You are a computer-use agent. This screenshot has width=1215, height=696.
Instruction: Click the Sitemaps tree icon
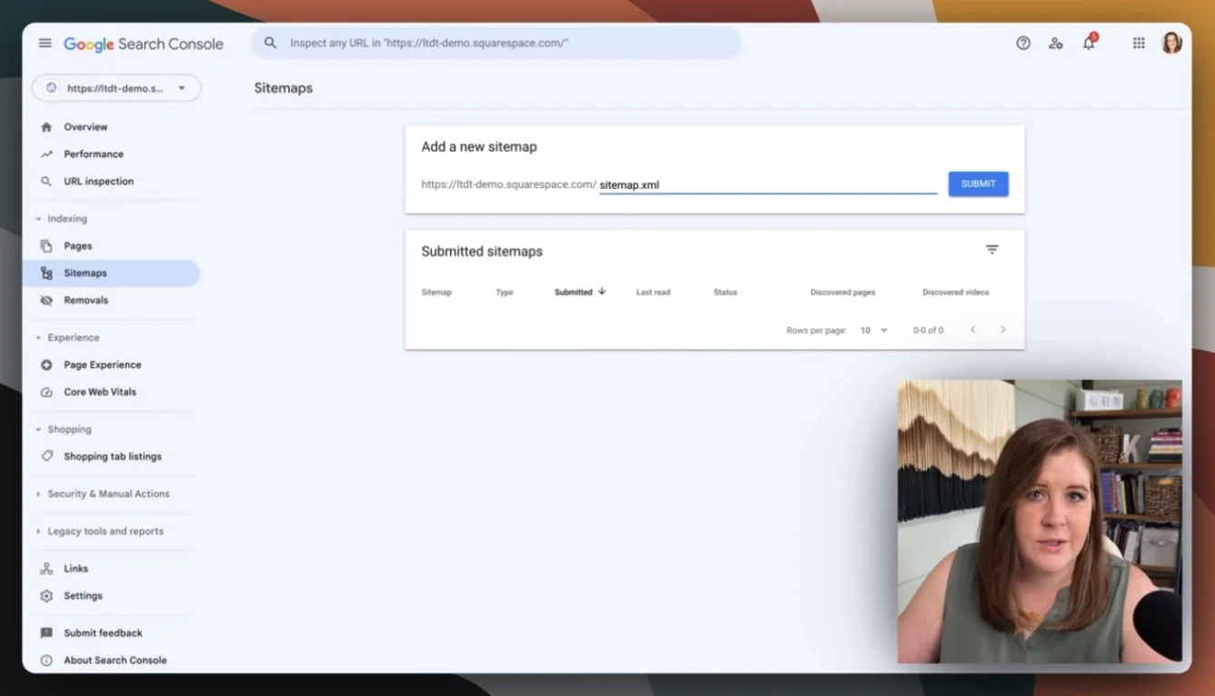click(46, 273)
